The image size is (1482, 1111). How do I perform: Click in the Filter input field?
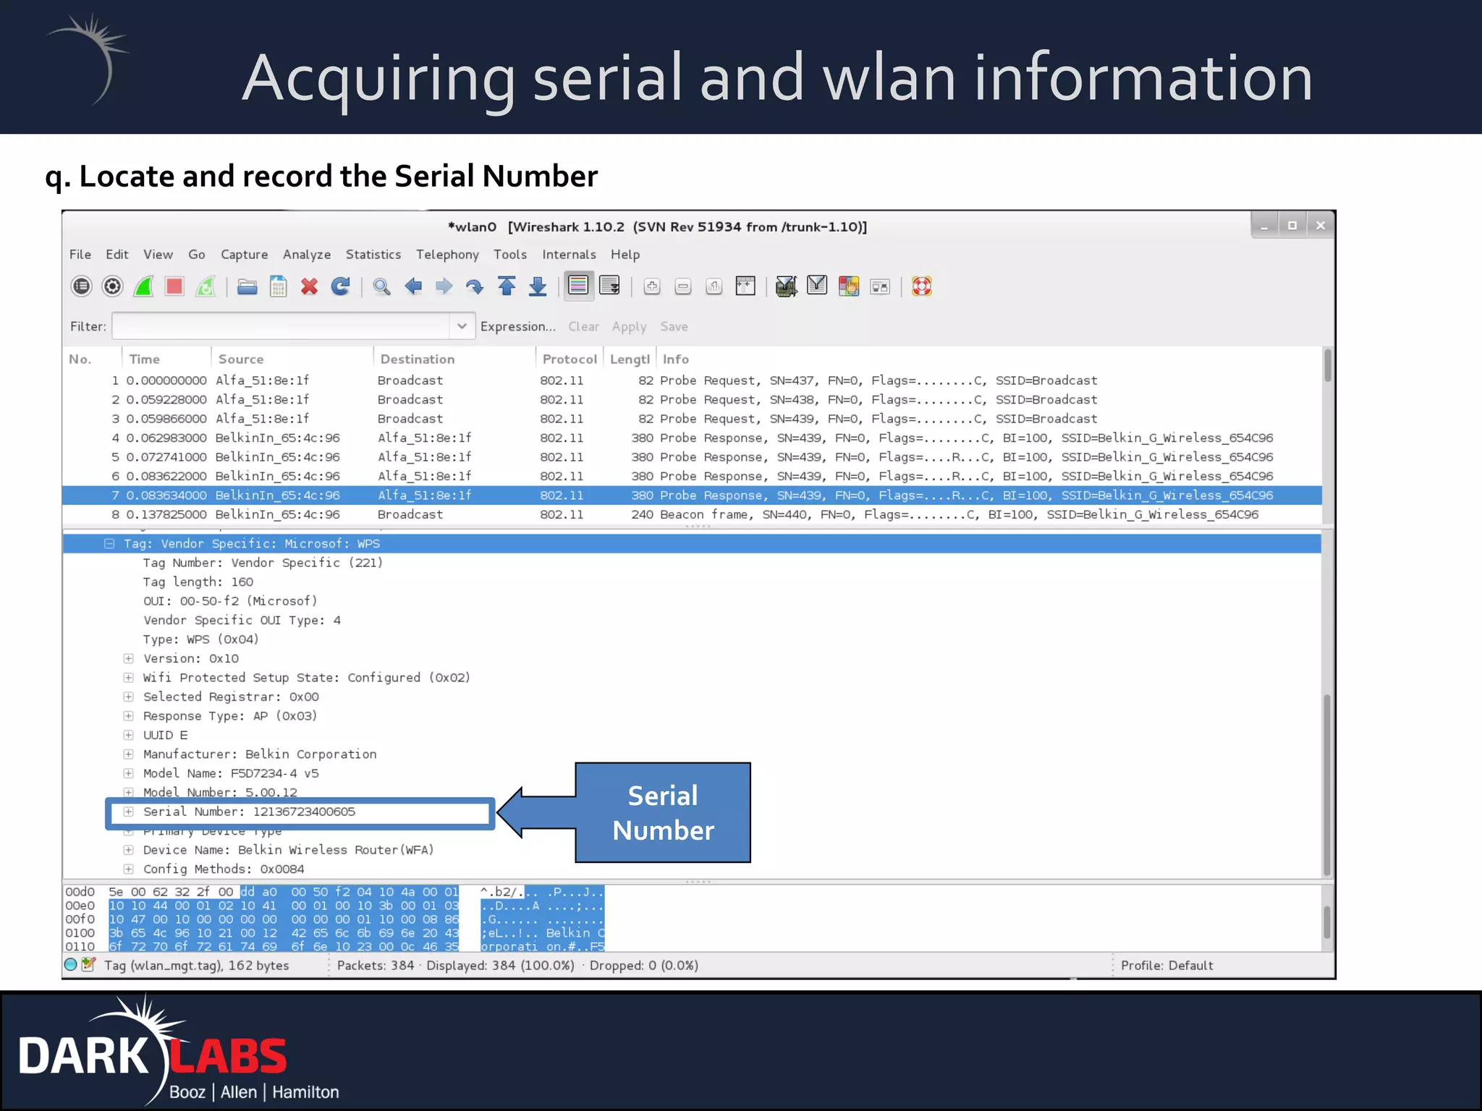281,326
